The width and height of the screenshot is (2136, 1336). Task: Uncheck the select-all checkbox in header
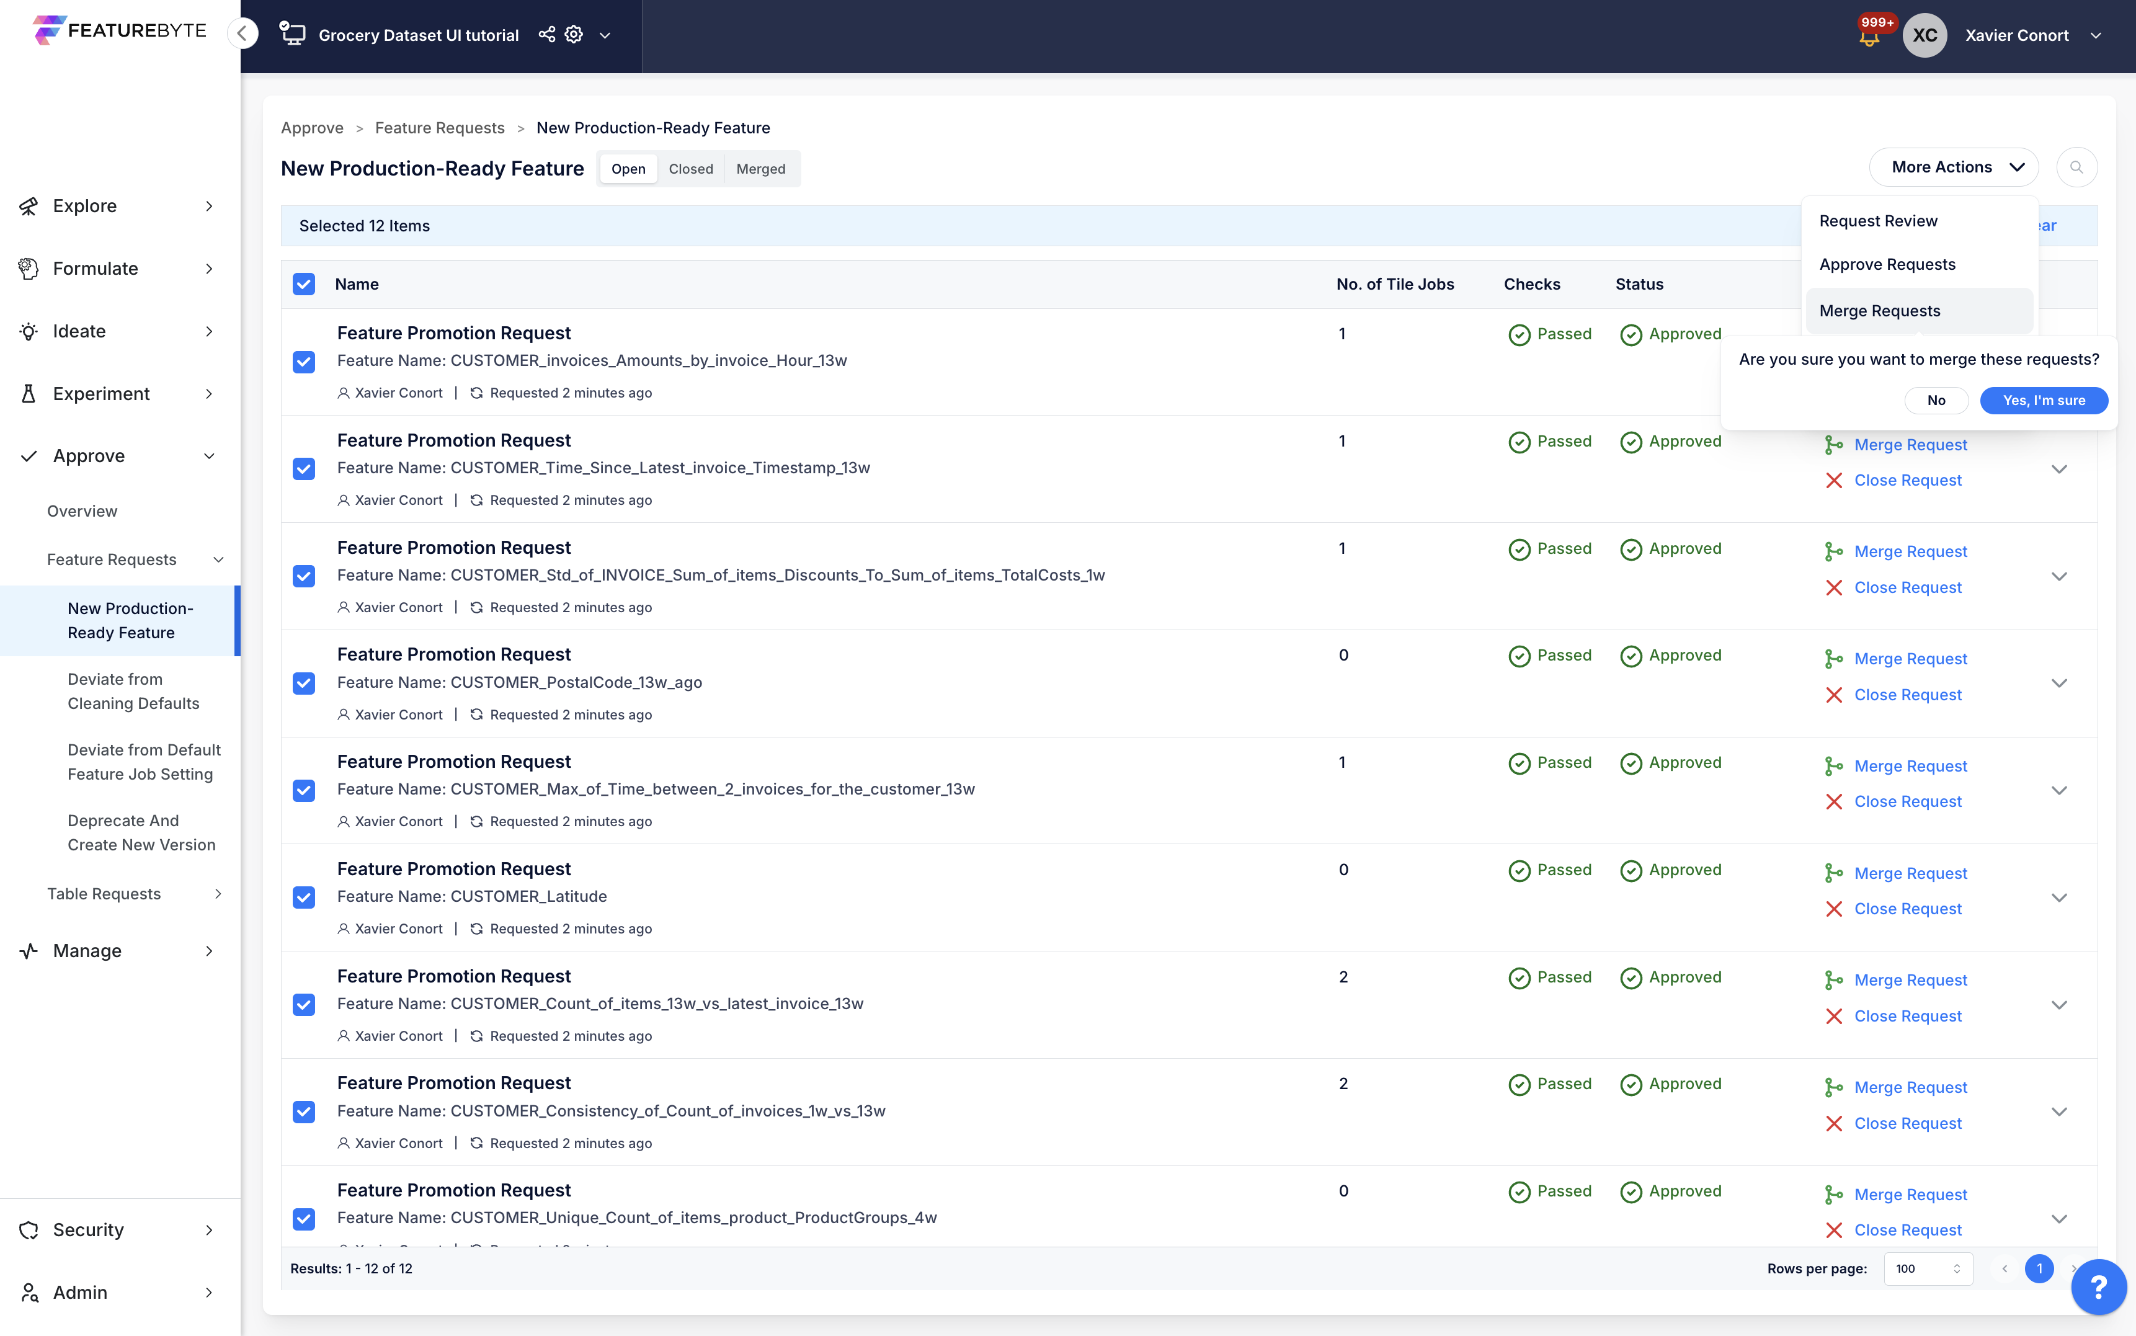pos(304,283)
